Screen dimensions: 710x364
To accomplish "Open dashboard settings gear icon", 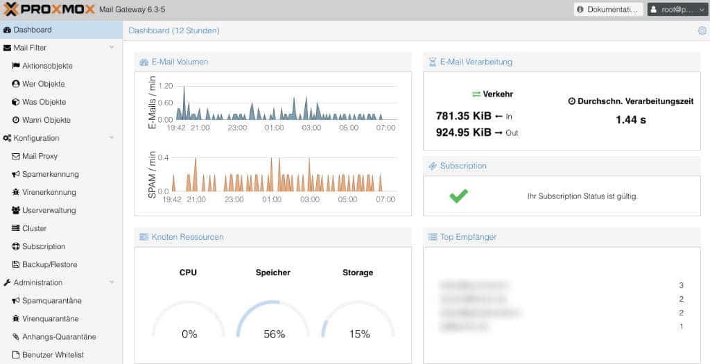I will (x=702, y=31).
